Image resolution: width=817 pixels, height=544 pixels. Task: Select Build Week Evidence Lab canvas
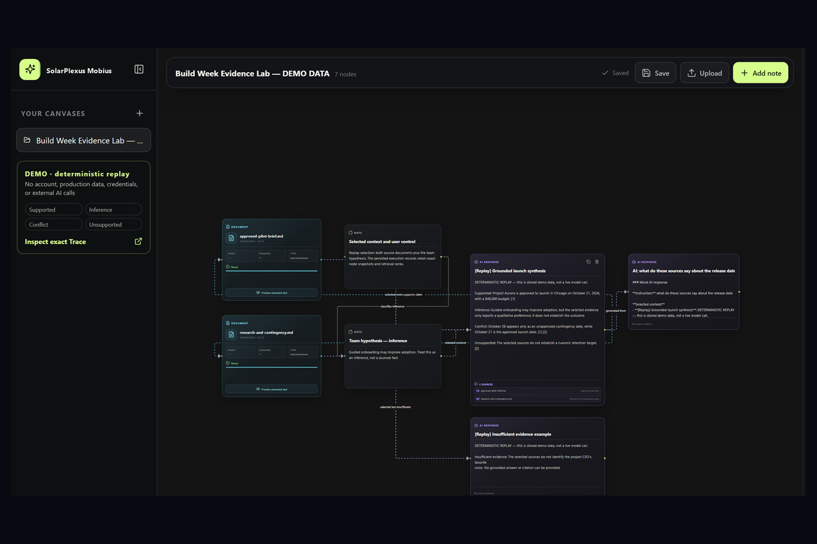tap(84, 140)
